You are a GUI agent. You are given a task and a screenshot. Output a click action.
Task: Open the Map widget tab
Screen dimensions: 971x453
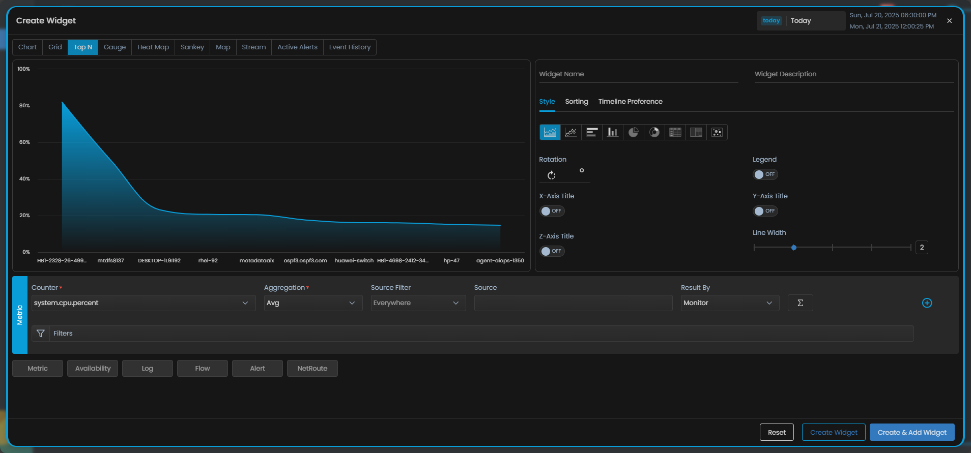click(x=223, y=47)
